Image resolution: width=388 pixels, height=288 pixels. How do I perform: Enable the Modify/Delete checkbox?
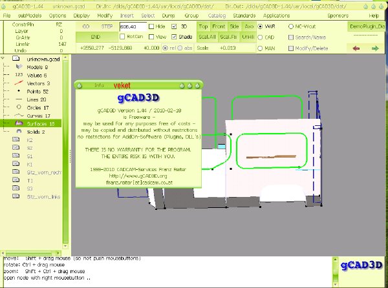[x=291, y=48]
